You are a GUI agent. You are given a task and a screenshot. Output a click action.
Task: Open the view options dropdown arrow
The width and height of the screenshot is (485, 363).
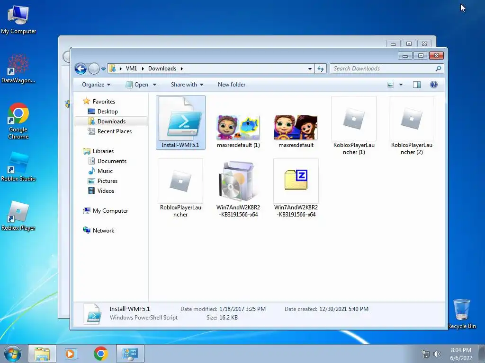point(401,85)
